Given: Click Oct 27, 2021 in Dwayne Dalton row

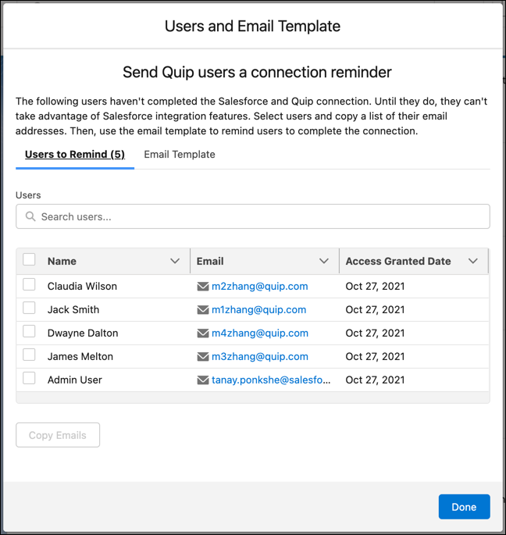Looking at the screenshot, I should coord(375,333).
